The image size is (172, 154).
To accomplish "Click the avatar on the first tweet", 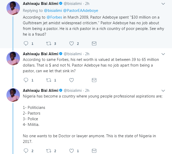I will (x=13, y=8).
